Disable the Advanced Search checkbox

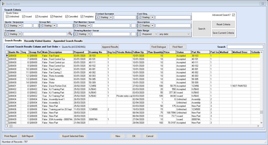click(x=233, y=15)
